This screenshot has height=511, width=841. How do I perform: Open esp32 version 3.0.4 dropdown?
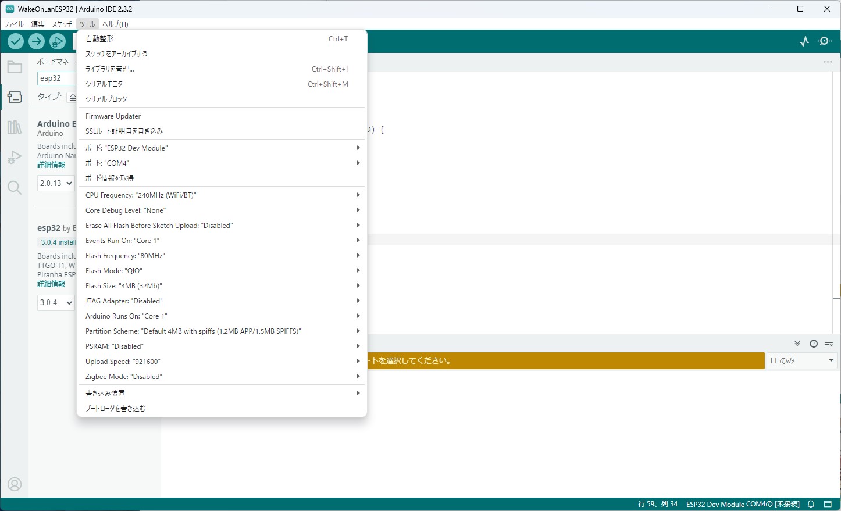coord(56,302)
